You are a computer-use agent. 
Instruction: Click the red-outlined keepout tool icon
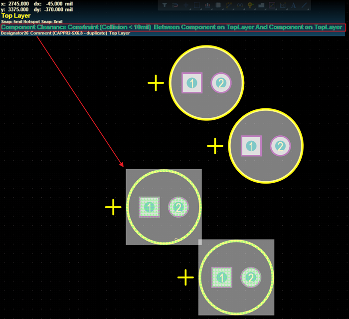tap(272, 5)
